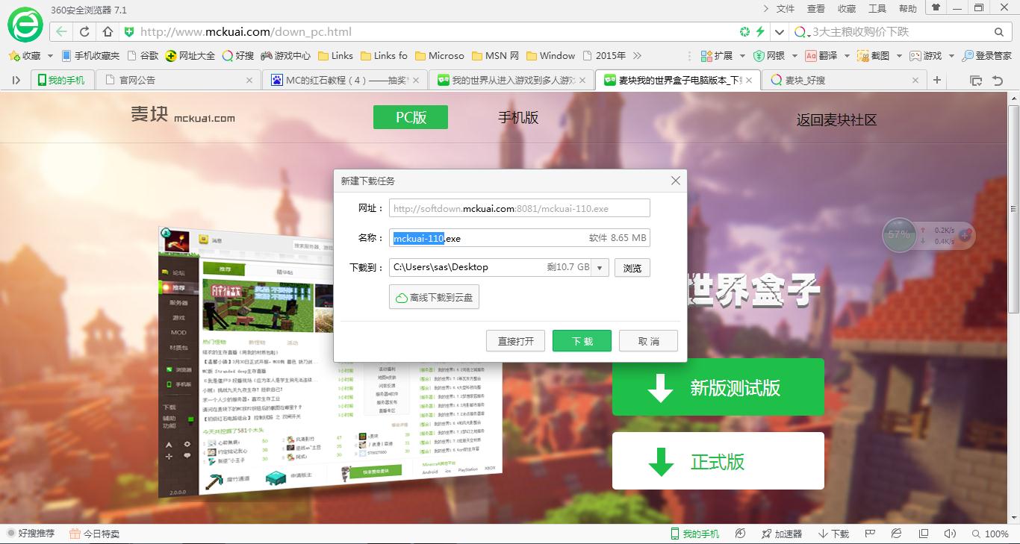
Task: Click the green 下载 button in dialog
Action: click(x=582, y=341)
